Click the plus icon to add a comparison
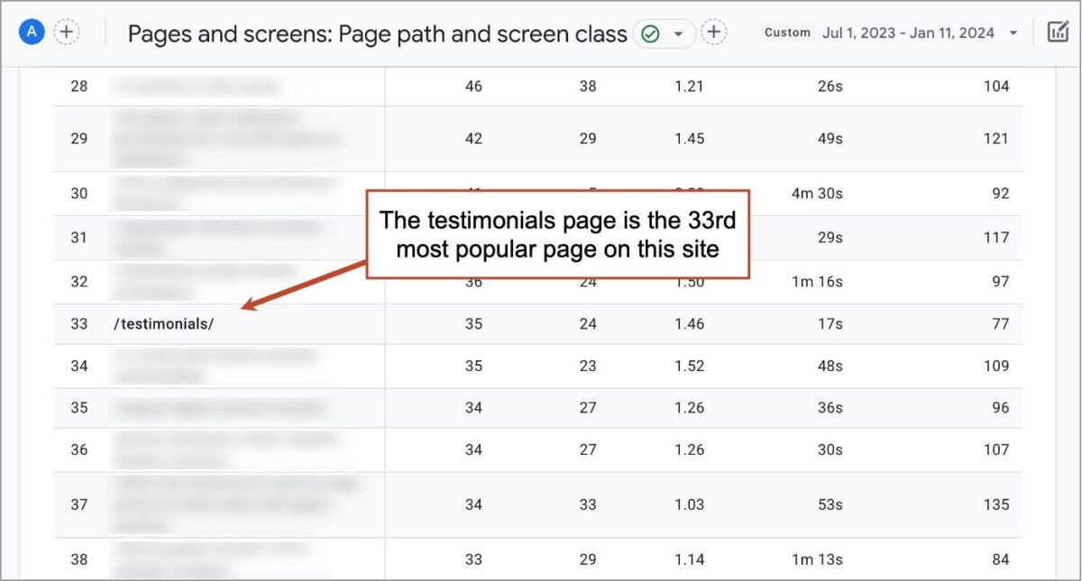 pos(713,32)
